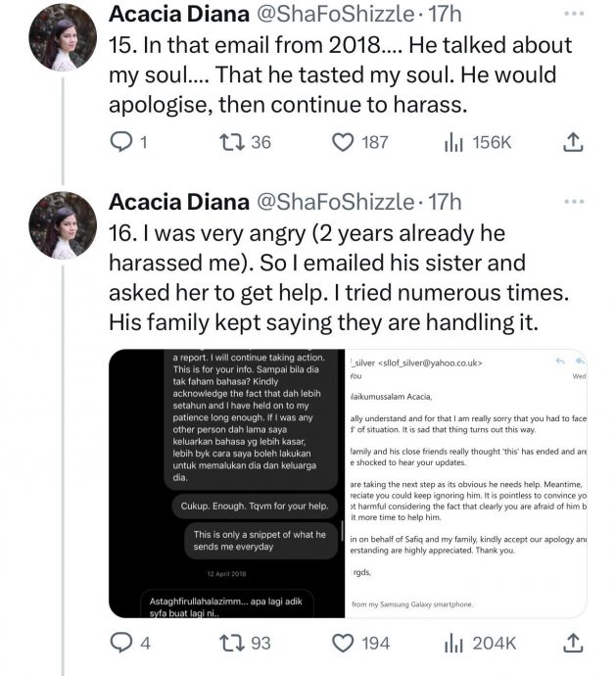Image resolution: width=616 pixels, height=676 pixels.
Task: Reply to tweet 16 via comment icon
Action: pyautogui.click(x=118, y=644)
